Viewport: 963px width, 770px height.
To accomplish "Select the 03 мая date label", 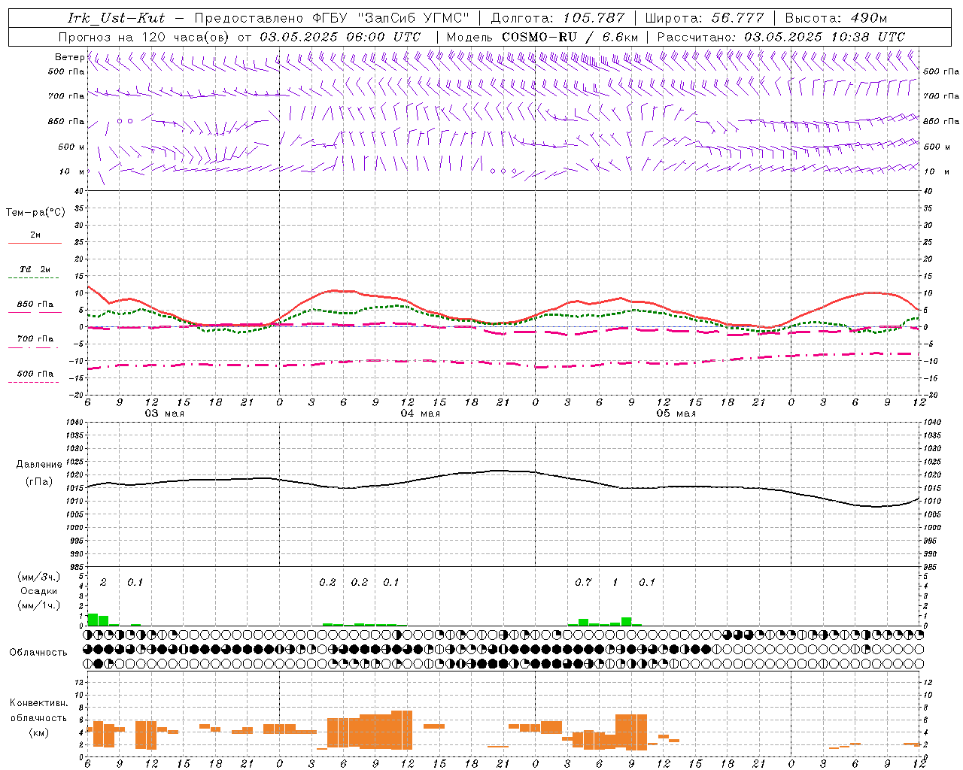I will (x=164, y=414).
